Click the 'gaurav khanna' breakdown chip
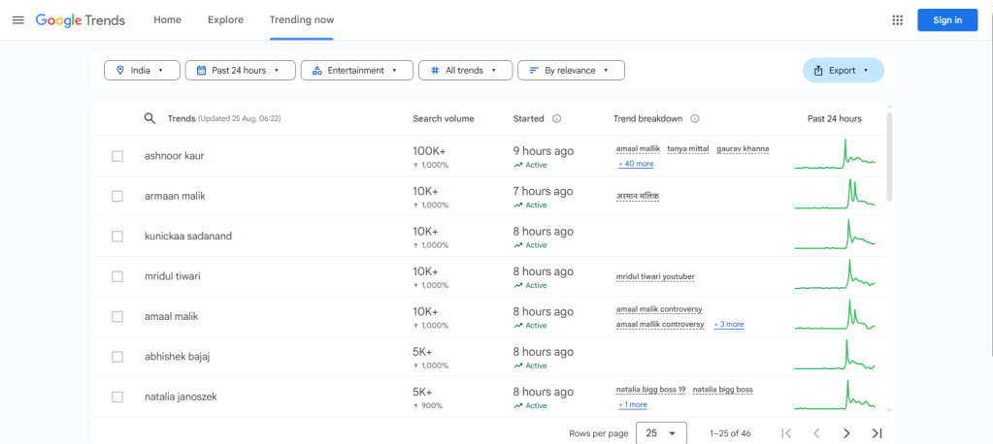The height and width of the screenshot is (444, 993). pos(743,149)
